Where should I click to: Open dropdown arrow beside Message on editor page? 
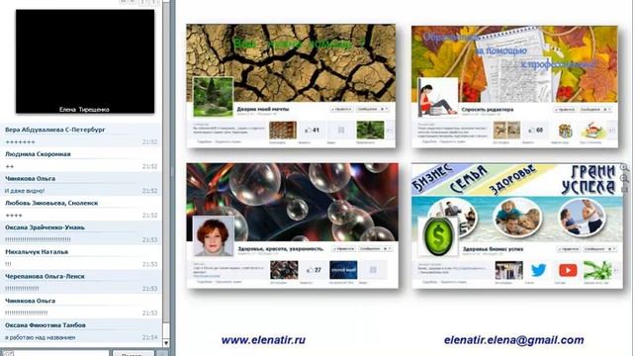(x=608, y=109)
